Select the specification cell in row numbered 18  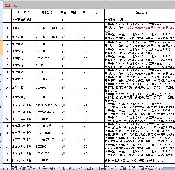(x=47, y=146)
